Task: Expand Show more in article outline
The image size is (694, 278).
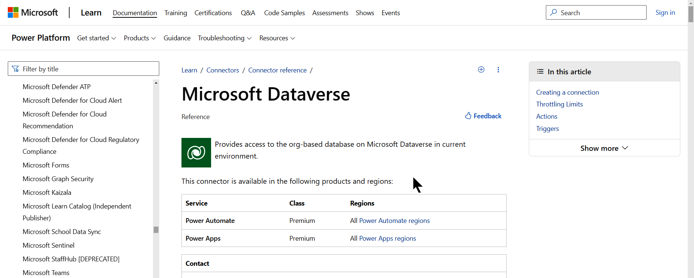Action: (604, 148)
